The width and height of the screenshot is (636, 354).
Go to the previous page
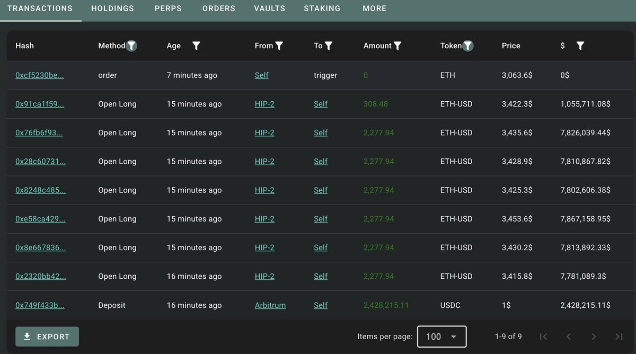569,337
